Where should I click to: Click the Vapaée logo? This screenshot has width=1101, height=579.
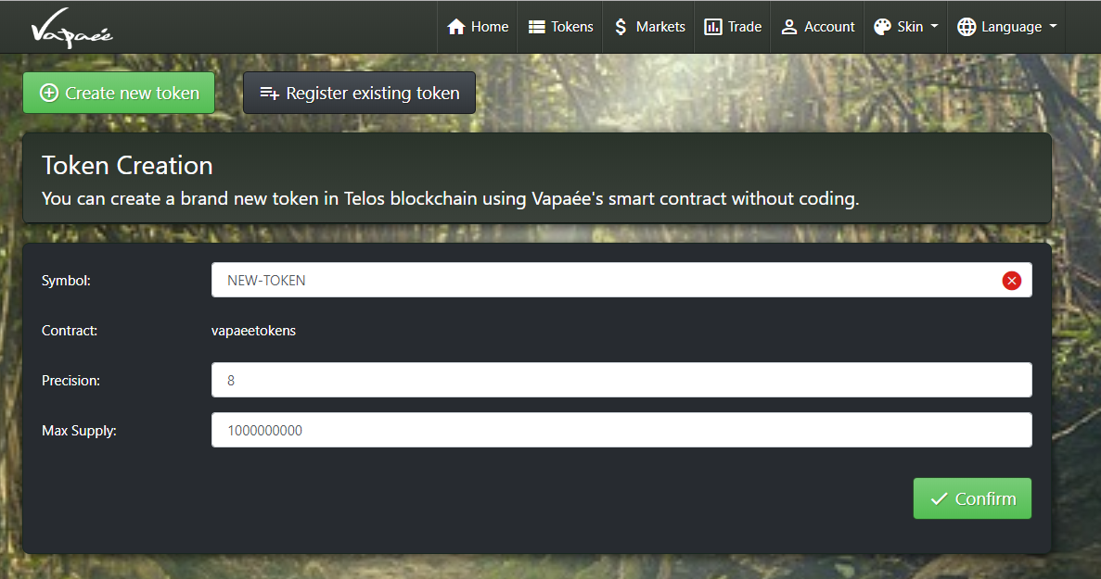pyautogui.click(x=71, y=28)
